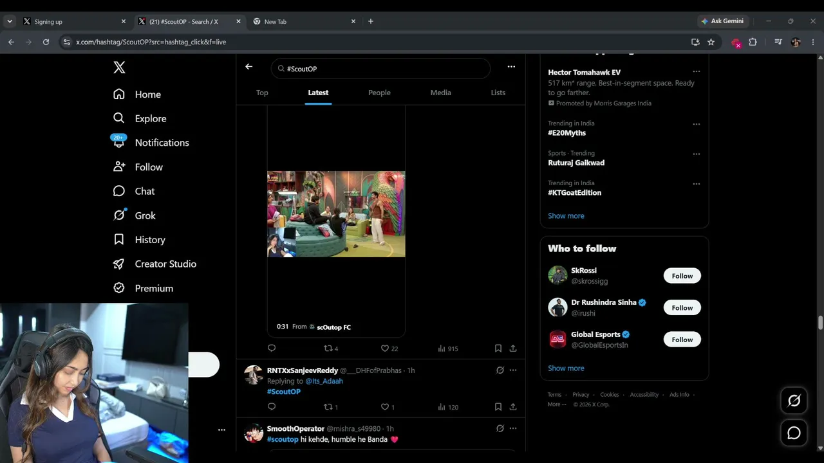Open more options for #E20Myths trend
This screenshot has width=824, height=463.
tap(696, 124)
